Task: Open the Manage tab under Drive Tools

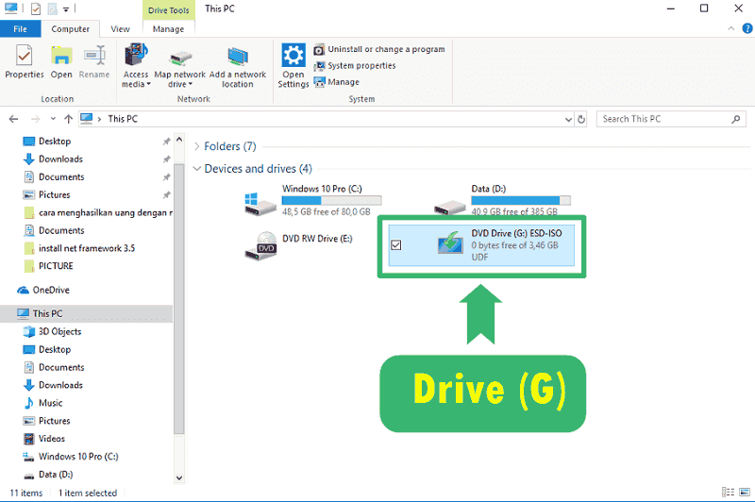Action: pyautogui.click(x=168, y=29)
